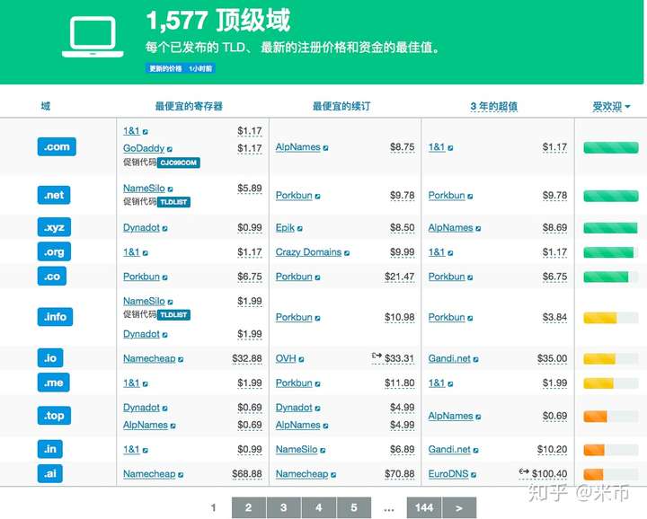Open the .io domain badge
This screenshot has width=647, height=519.
(50, 357)
